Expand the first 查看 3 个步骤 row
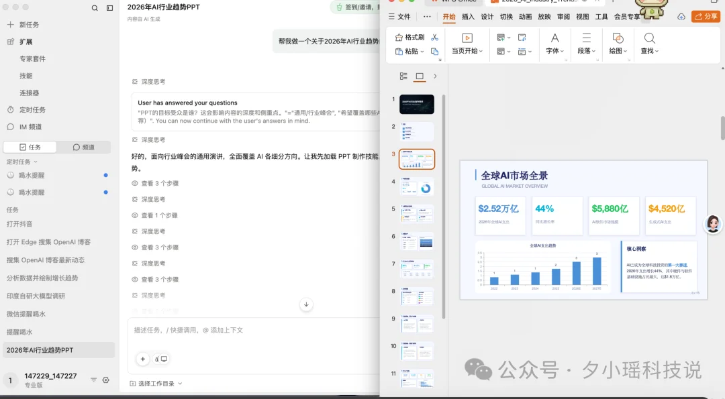This screenshot has width=725, height=399. pyautogui.click(x=155, y=183)
